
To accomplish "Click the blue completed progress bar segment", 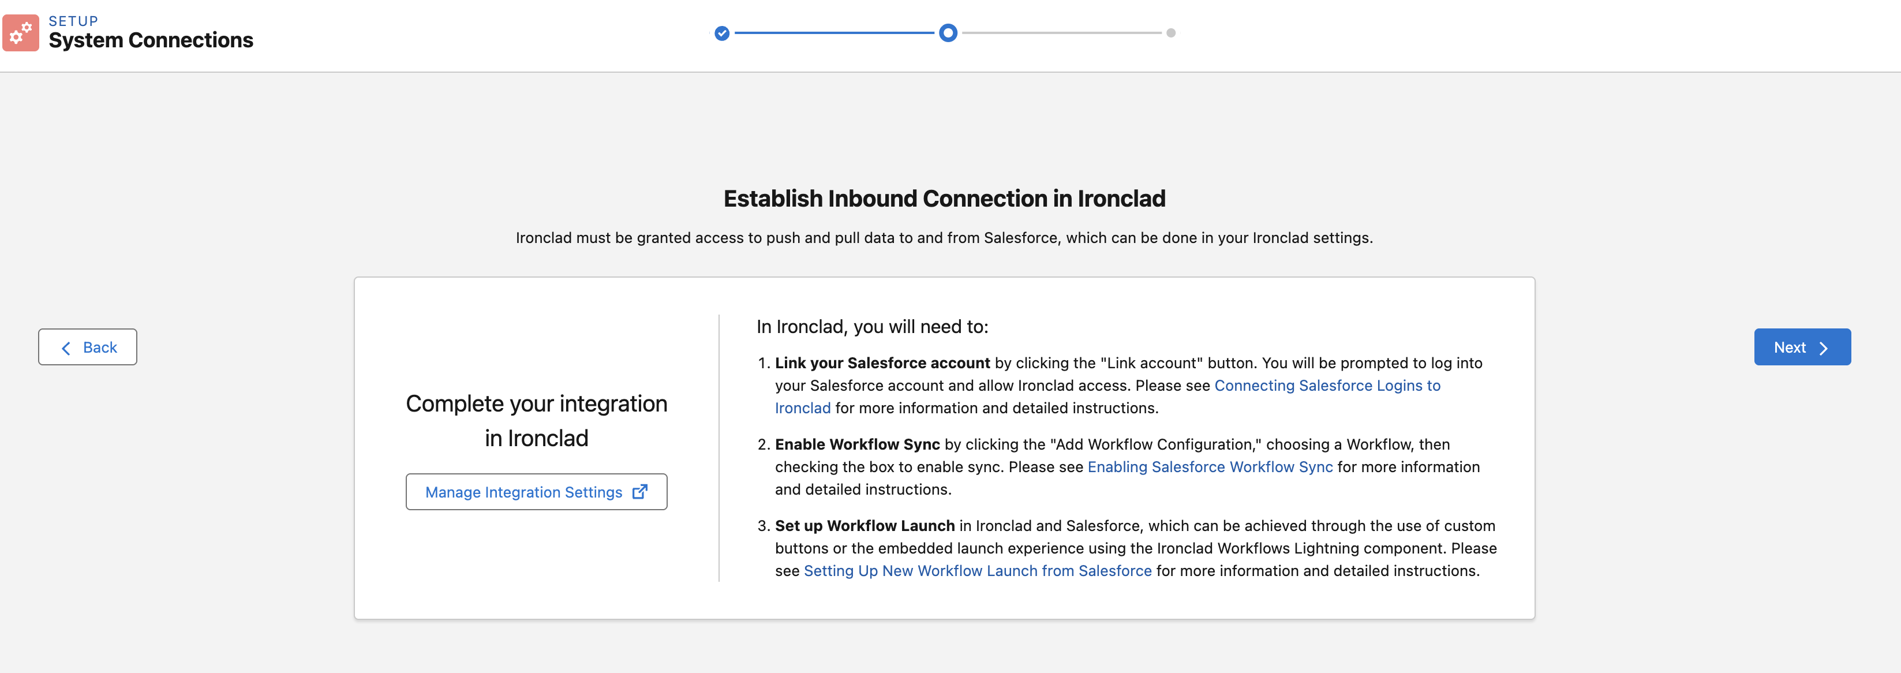I will [x=834, y=32].
